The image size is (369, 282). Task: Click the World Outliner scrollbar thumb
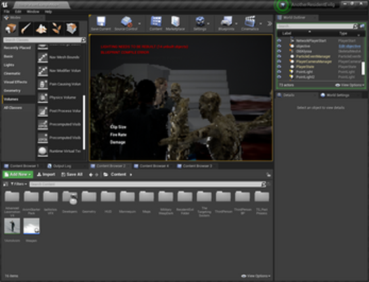(363, 68)
